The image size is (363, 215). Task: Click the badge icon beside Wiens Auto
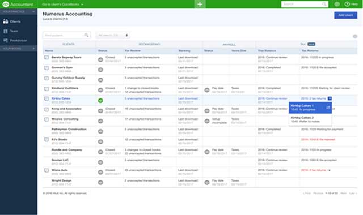(47, 170)
